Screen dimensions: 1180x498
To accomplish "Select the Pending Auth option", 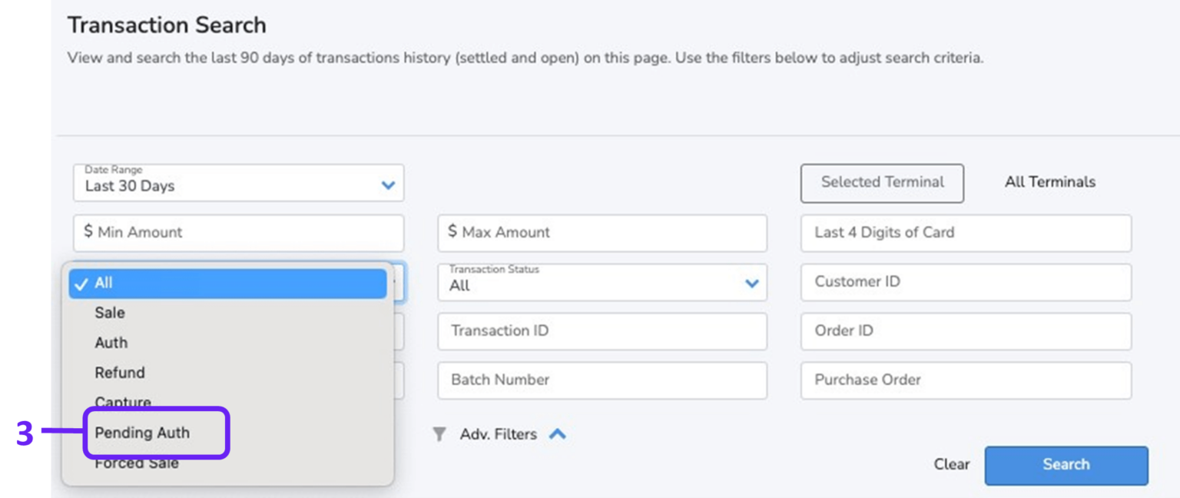I will point(142,433).
